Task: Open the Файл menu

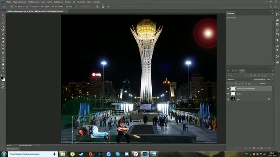Action: pos(9,2)
